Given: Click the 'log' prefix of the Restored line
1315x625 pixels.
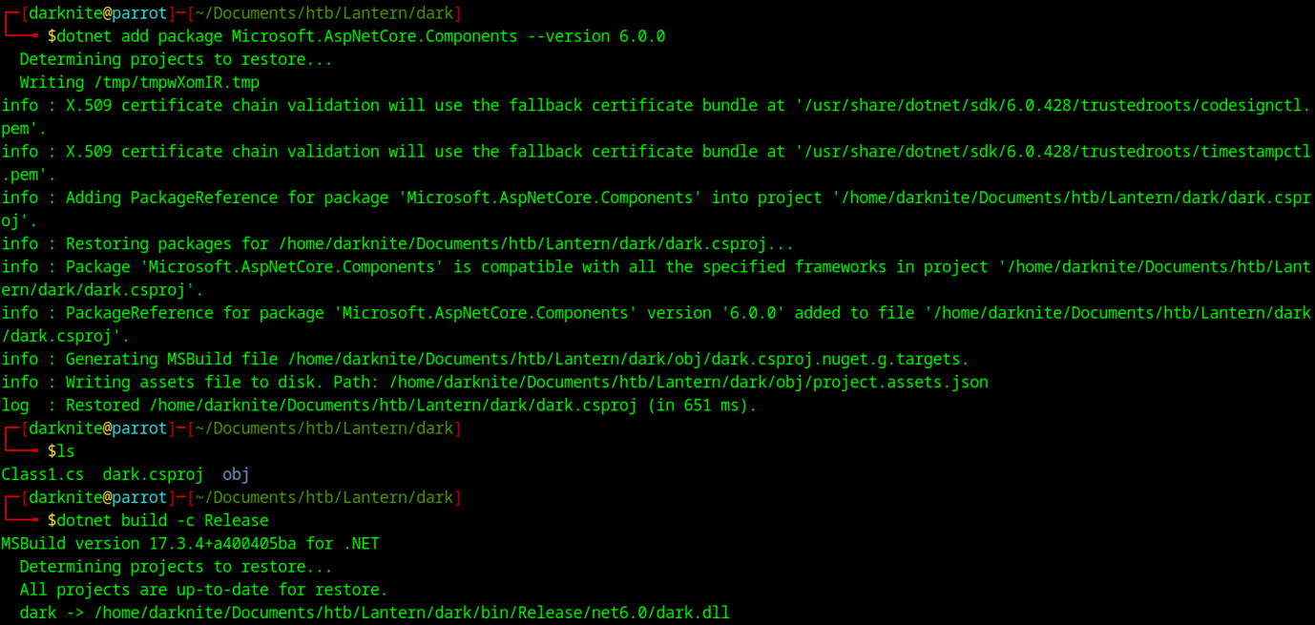Looking at the screenshot, I should click(15, 405).
